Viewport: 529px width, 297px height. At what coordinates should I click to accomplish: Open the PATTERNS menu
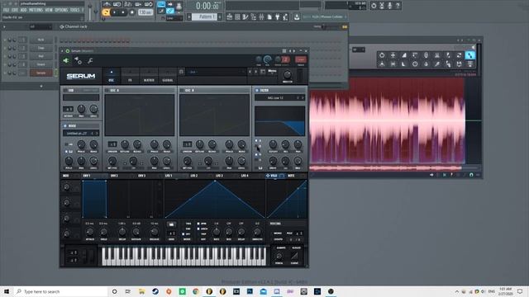pyautogui.click(x=36, y=10)
